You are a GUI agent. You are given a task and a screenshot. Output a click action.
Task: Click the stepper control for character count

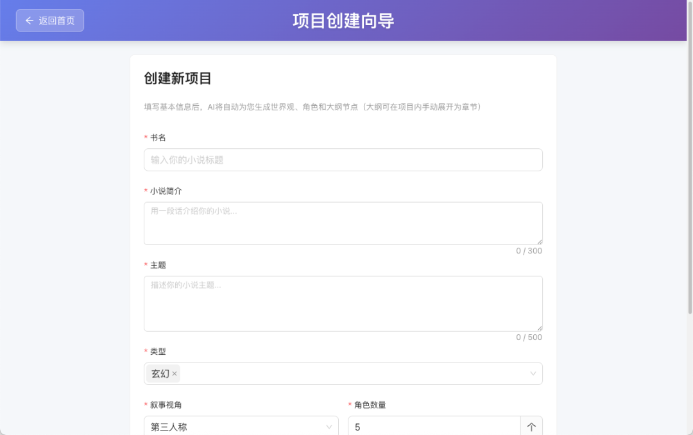click(531, 425)
